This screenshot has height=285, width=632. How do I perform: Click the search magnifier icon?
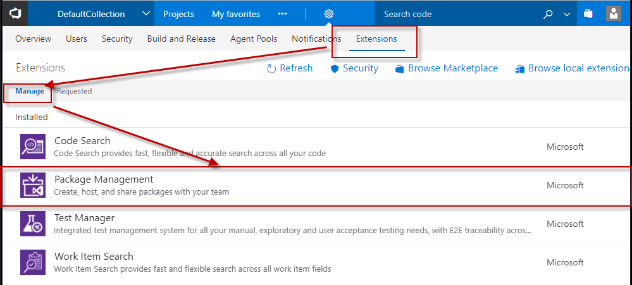[x=548, y=14]
